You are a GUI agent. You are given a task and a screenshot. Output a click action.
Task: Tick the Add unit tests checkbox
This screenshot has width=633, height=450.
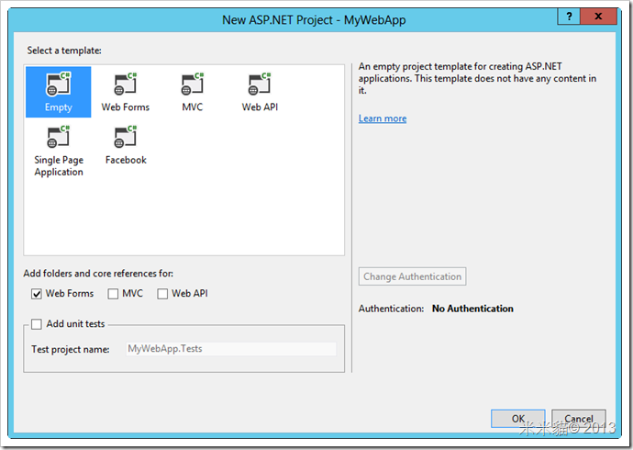click(37, 324)
